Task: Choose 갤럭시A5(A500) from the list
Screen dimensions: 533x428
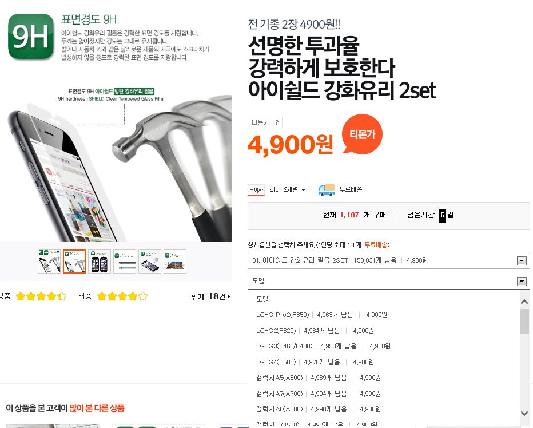Action: pos(319,378)
